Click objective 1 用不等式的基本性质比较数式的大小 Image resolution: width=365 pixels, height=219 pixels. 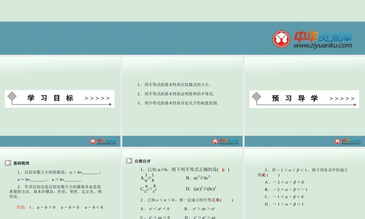[174, 85]
